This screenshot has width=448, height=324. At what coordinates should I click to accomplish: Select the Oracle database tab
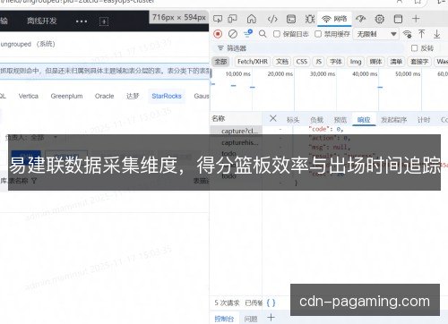[104, 96]
